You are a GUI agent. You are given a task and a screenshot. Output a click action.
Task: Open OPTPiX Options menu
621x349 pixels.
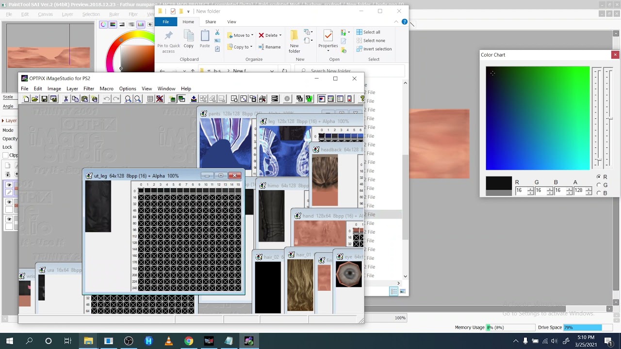[x=128, y=89]
